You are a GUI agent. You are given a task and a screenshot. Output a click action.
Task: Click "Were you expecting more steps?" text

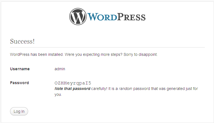point(94,54)
